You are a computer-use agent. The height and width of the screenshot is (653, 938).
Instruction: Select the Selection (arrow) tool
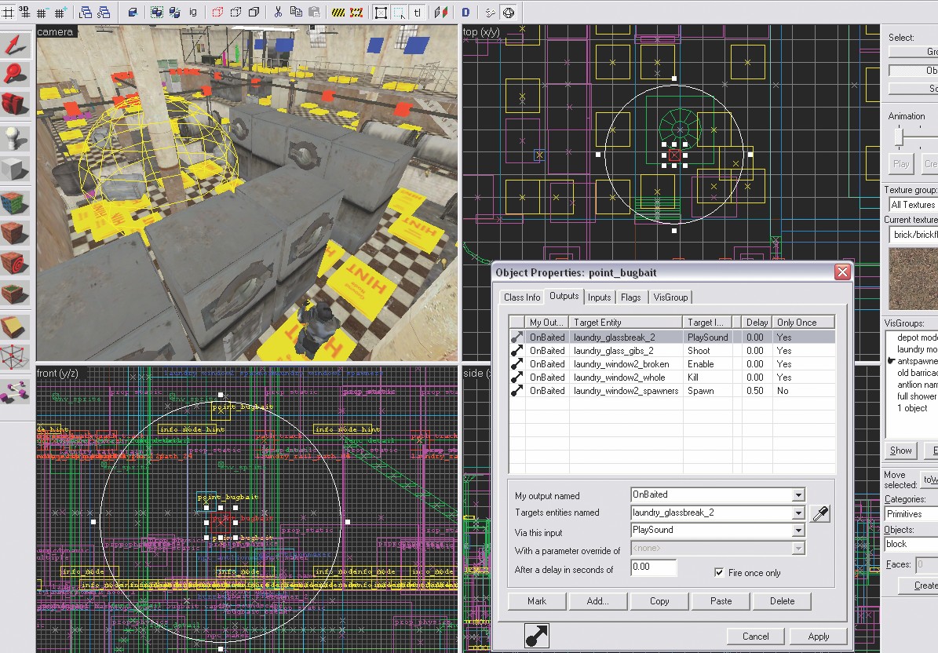15,46
